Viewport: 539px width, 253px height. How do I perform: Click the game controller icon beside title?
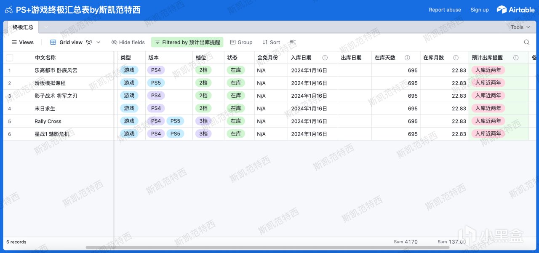click(x=8, y=10)
